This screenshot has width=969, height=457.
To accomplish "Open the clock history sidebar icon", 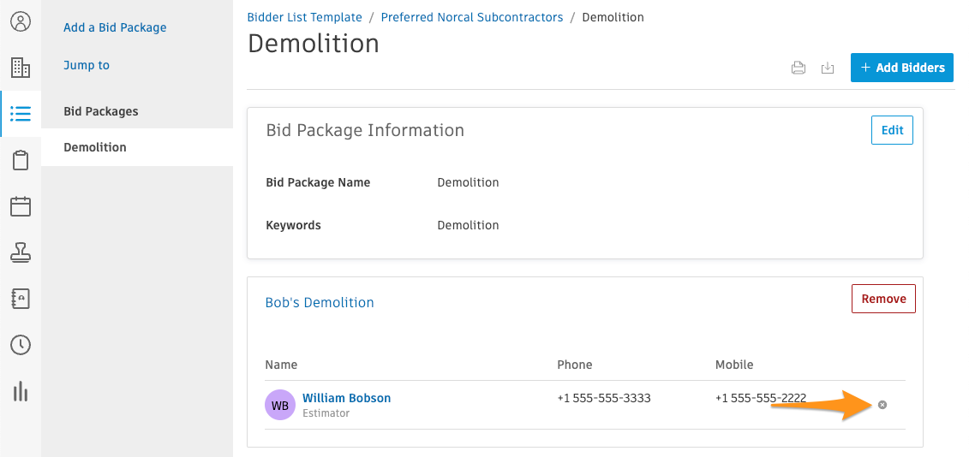I will [x=21, y=345].
